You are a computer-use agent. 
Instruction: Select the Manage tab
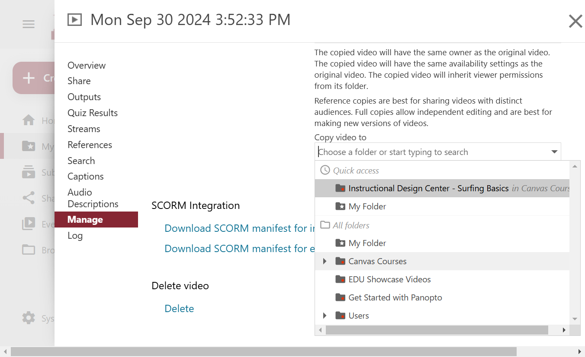click(x=96, y=219)
